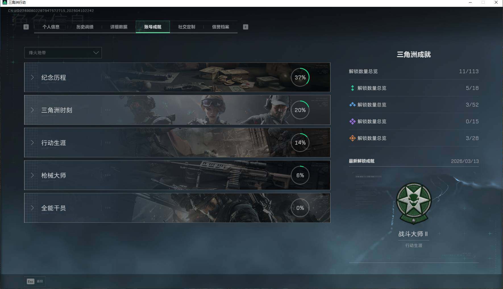Expand the 三角洲时刻 achievement category
This screenshot has width=503, height=289.
(177, 110)
